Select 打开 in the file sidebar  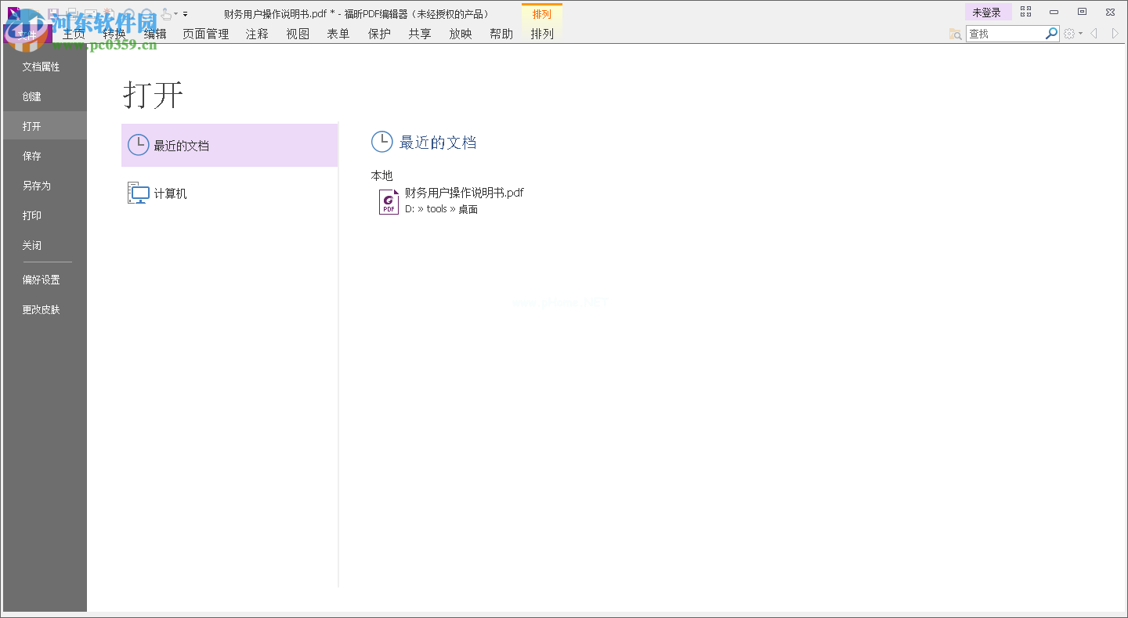click(45, 126)
